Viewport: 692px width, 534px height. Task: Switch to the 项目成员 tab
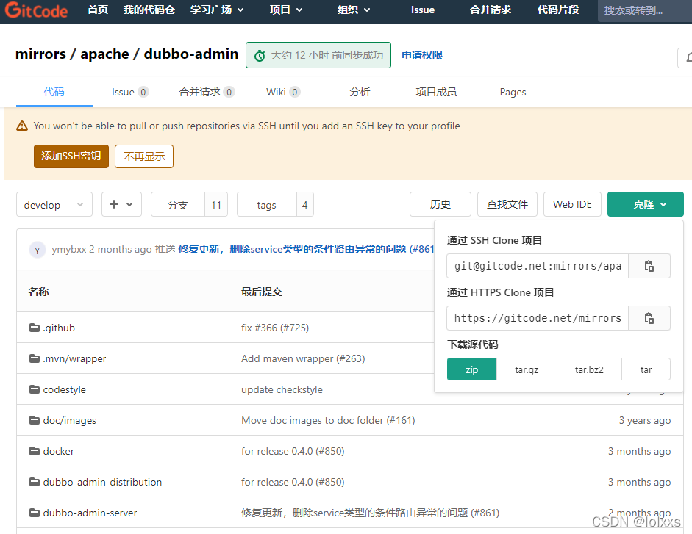pyautogui.click(x=436, y=92)
